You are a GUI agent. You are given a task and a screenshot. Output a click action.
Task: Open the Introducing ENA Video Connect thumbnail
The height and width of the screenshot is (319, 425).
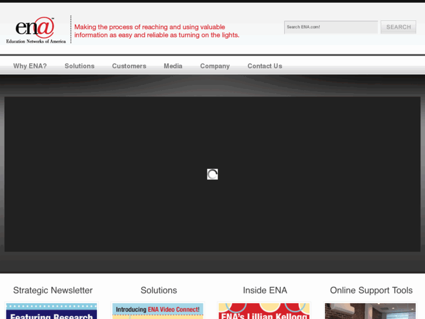[158, 311]
